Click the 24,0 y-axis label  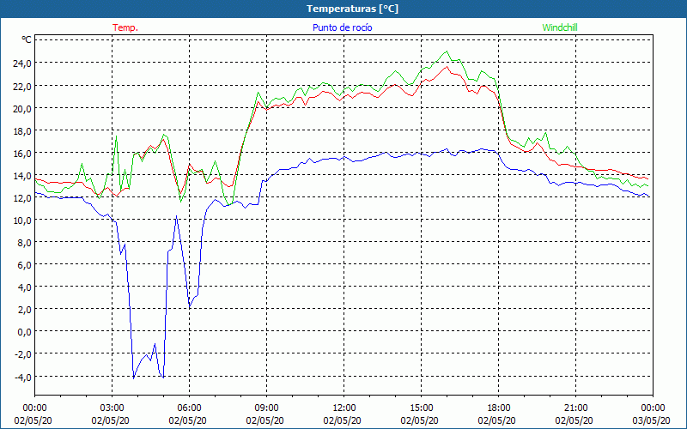(22, 63)
